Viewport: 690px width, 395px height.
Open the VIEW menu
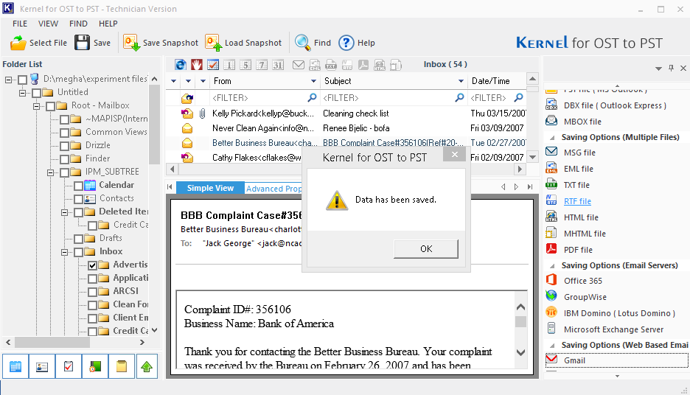tap(48, 24)
